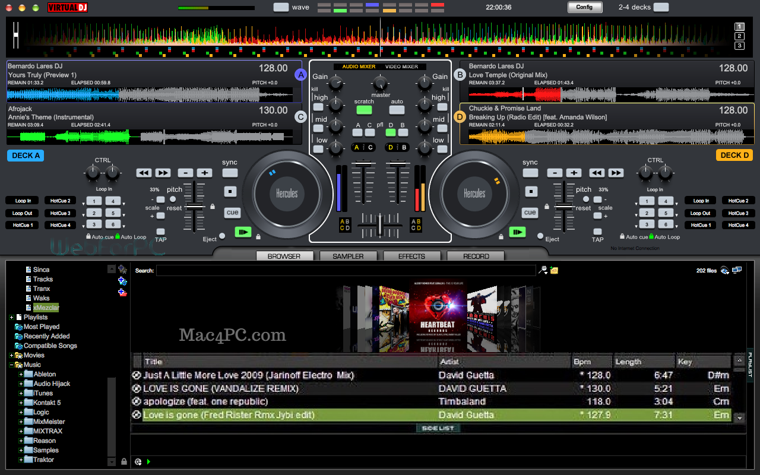
Task: Toggle the auto crossfade button in the mixer
Action: pyautogui.click(x=397, y=110)
